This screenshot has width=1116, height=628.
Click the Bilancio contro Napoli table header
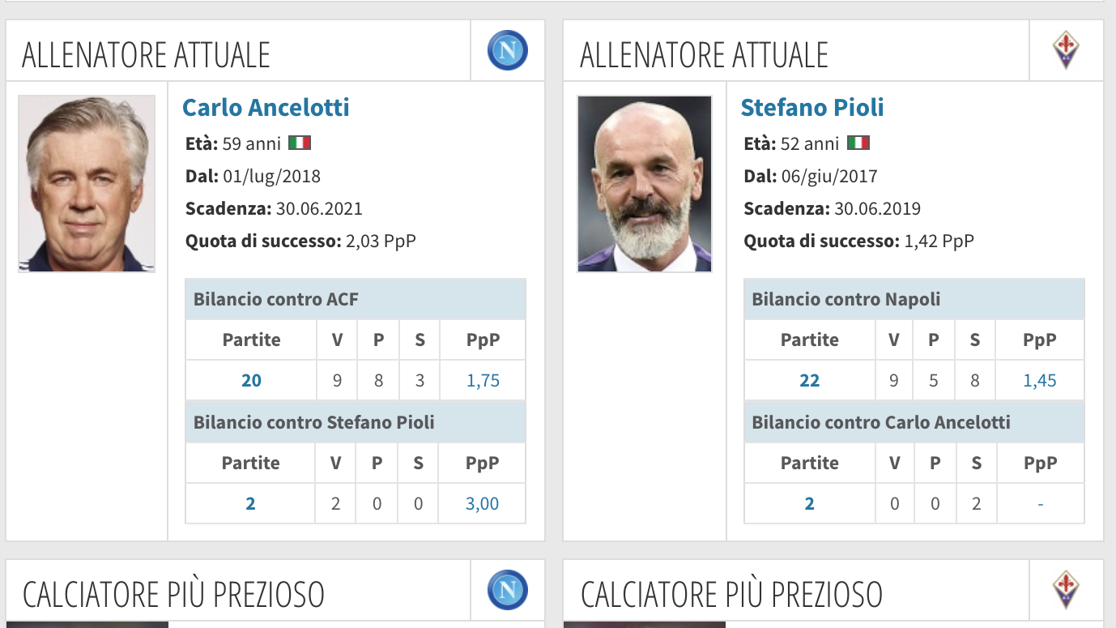914,299
